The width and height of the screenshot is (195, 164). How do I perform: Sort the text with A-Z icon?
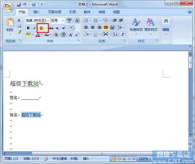[115, 34]
